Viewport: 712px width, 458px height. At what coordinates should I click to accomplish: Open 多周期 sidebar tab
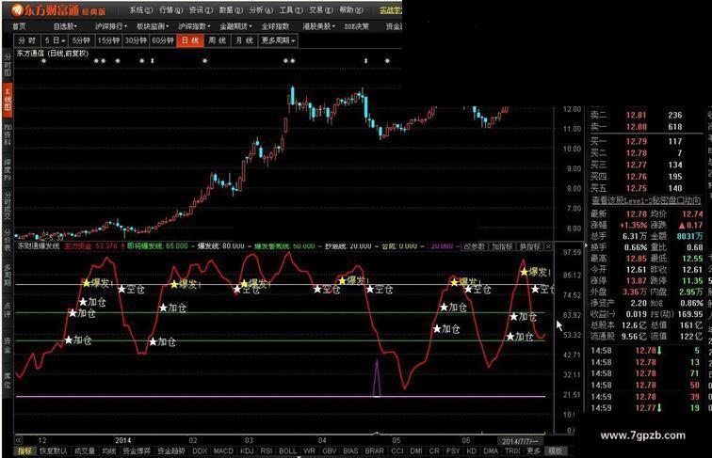coord(8,276)
